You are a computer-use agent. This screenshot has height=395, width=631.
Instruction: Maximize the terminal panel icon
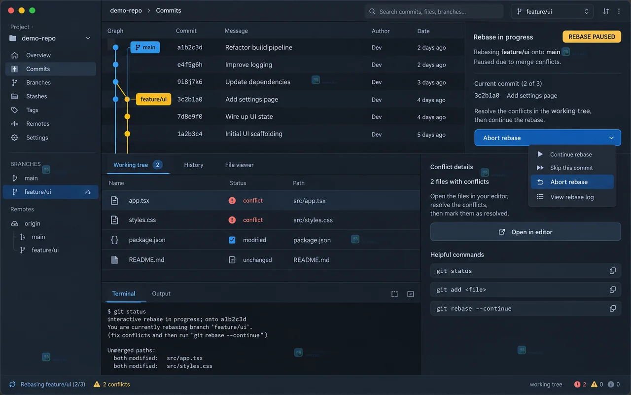394,294
